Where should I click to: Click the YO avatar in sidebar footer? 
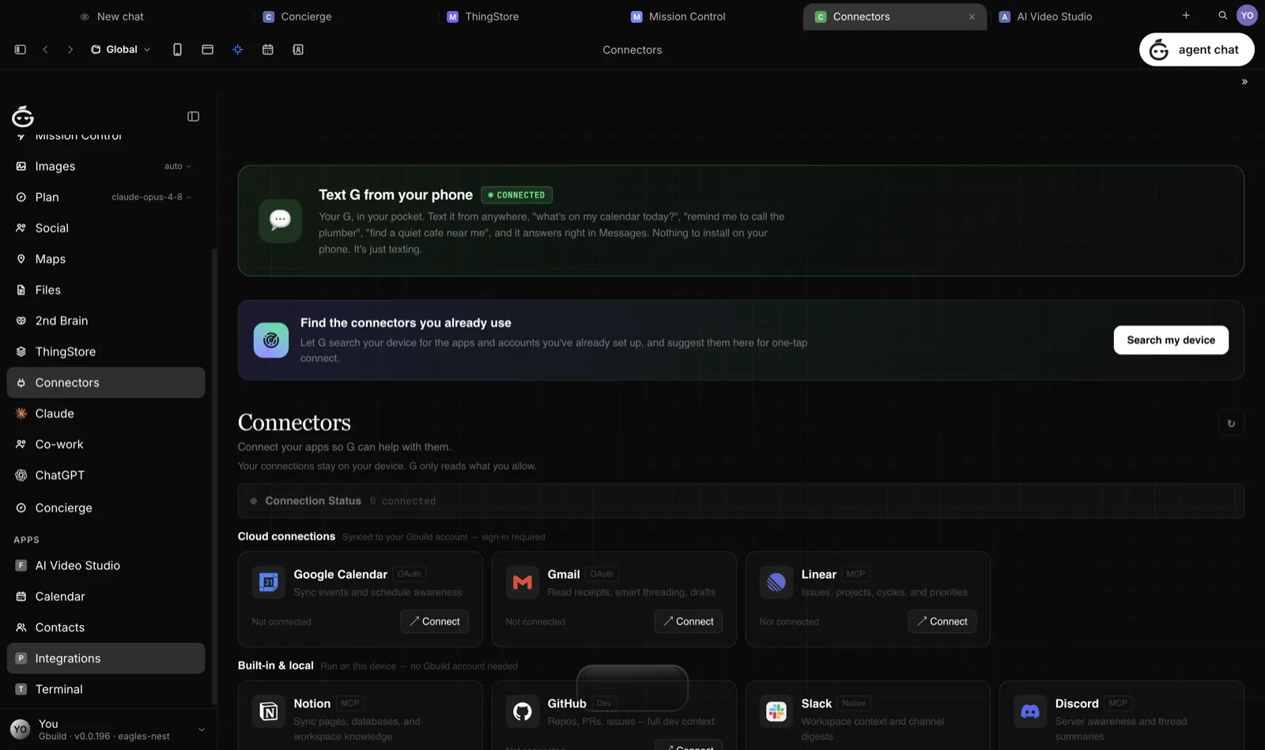tap(21, 729)
